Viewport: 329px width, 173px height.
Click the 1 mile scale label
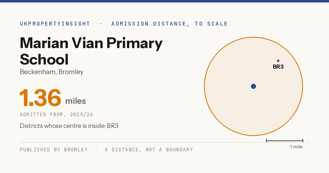(296, 147)
